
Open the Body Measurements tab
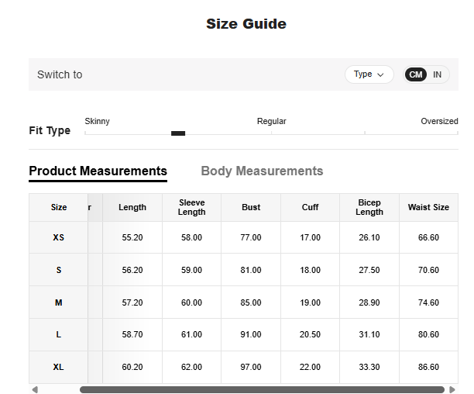tap(262, 171)
